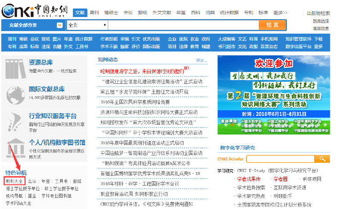This screenshot has width=341, height=209.
Task: Open the 行业知识服务平台 heading link
Action: tap(52, 116)
